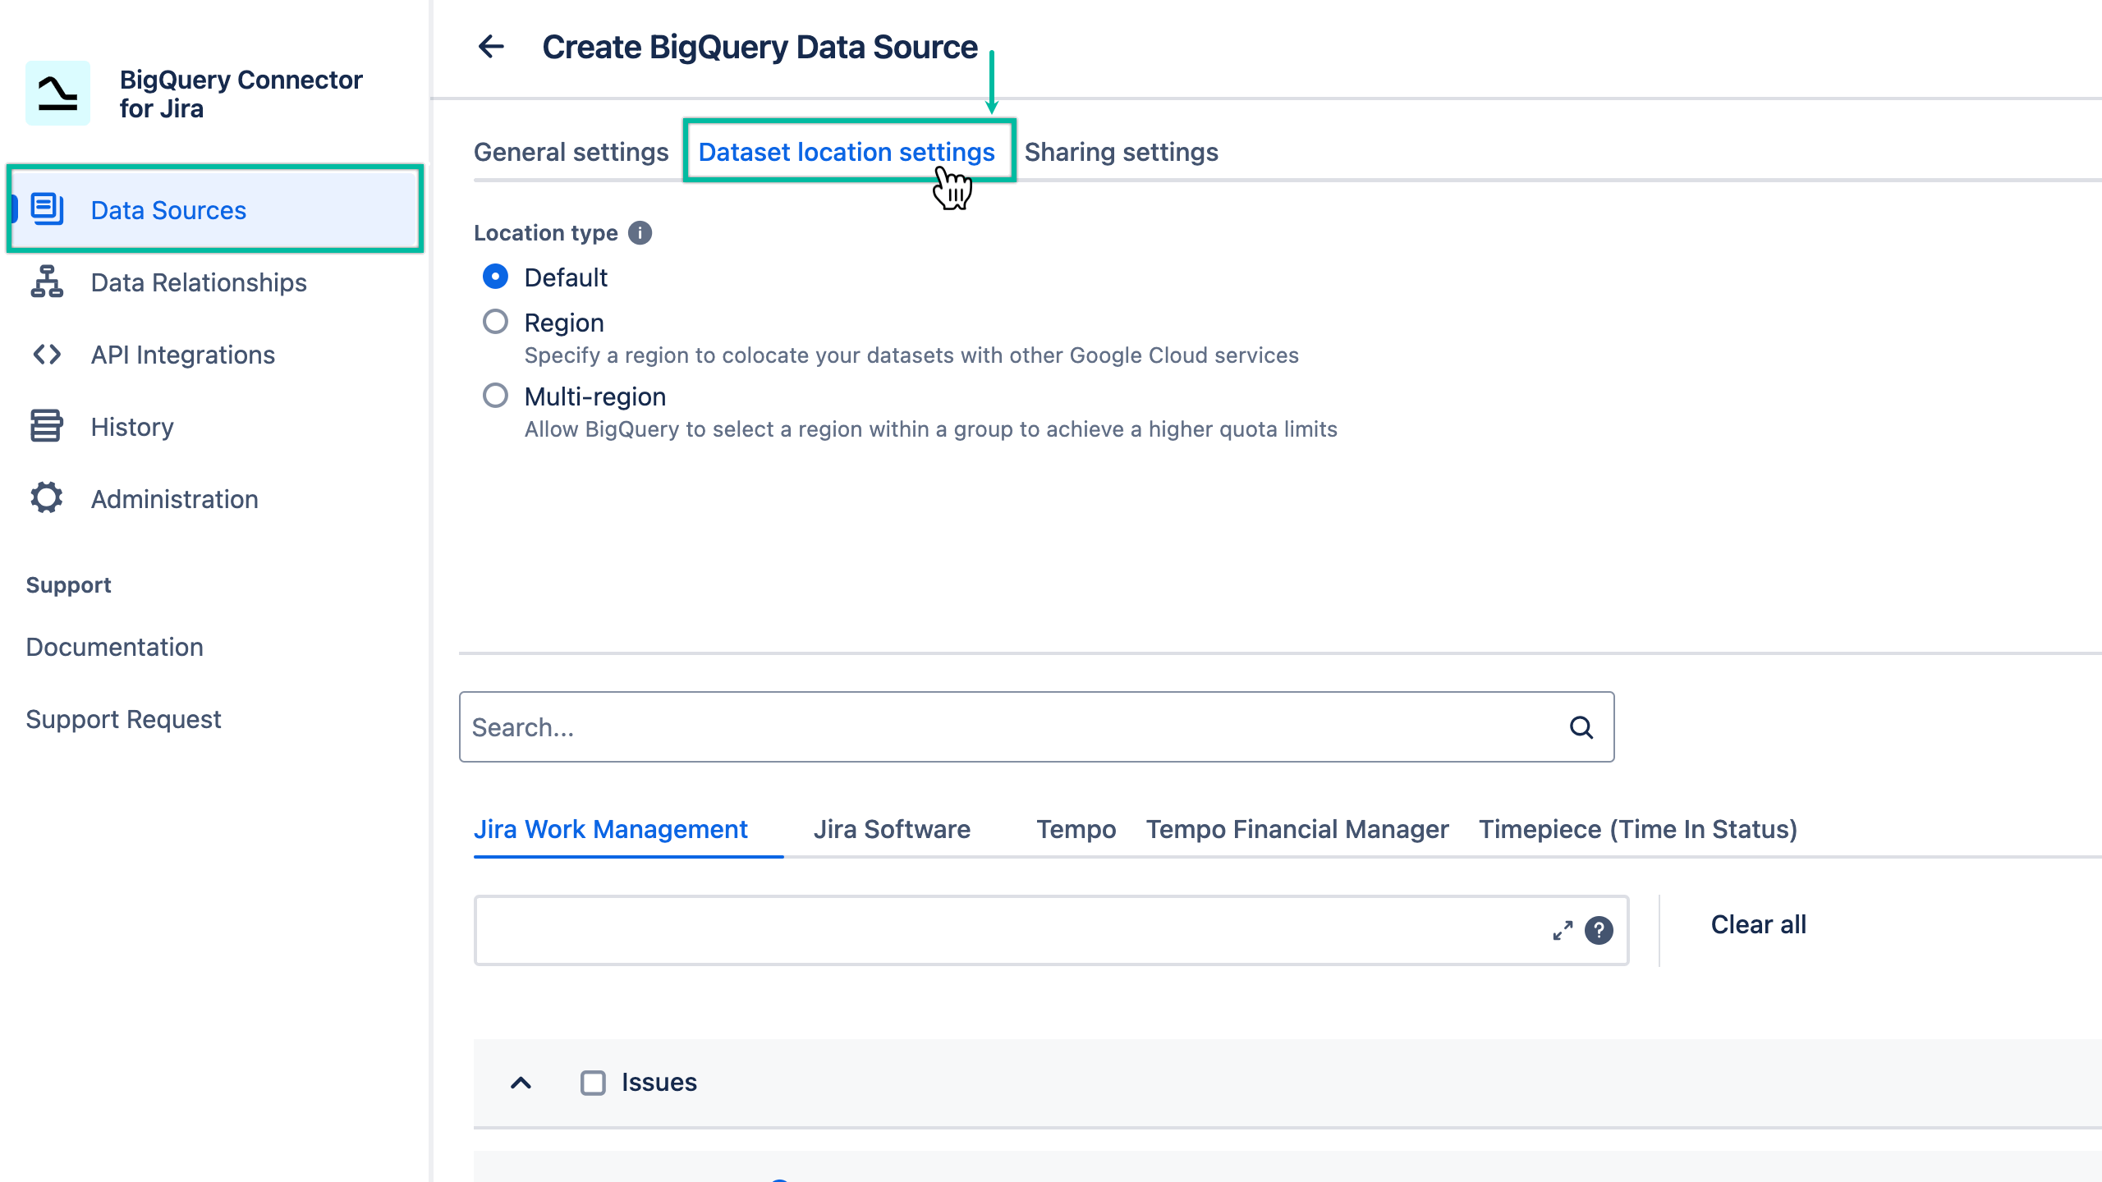Open the Data Sources section
This screenshot has width=2102, height=1182.
pyautogui.click(x=168, y=210)
